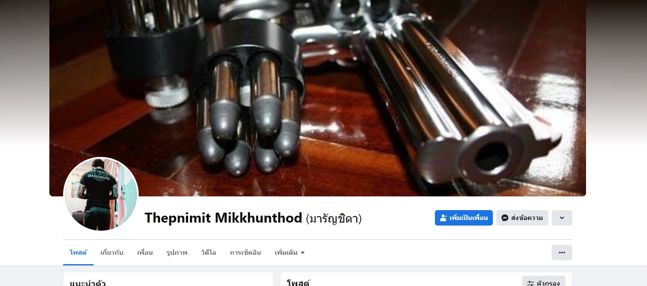Click the ส่งข้อความ button
The image size is (647, 286).
click(522, 218)
